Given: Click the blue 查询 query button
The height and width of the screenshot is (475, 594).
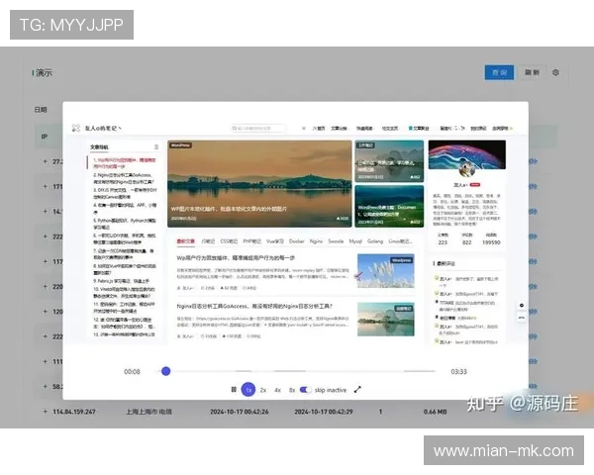Looking at the screenshot, I should pos(498,72).
